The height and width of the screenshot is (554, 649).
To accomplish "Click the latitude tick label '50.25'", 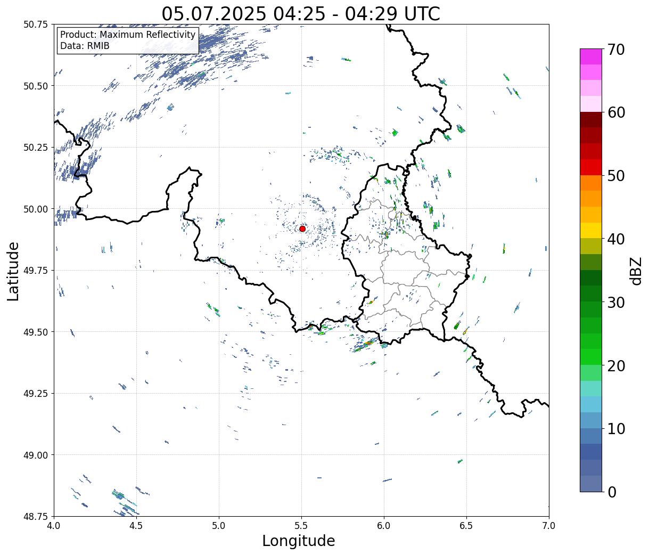I will (x=36, y=148).
